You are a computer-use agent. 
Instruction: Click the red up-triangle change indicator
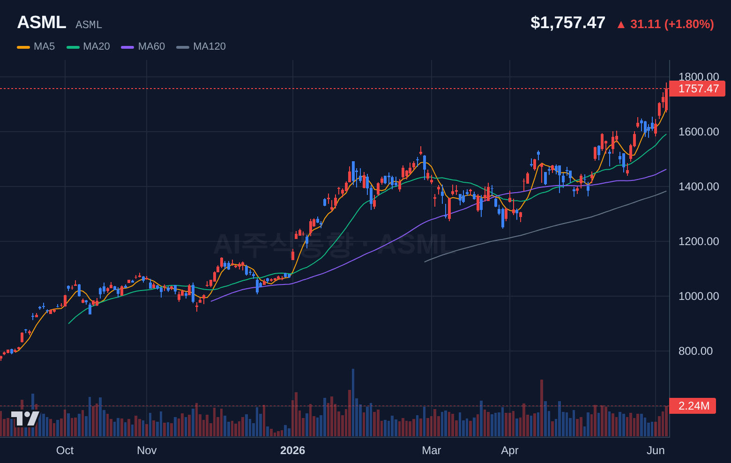pyautogui.click(x=621, y=25)
